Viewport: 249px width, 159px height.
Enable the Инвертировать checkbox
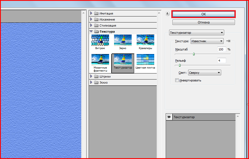click(177, 80)
